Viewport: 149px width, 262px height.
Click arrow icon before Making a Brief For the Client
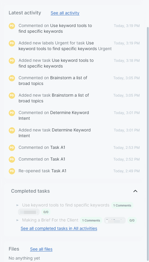point(17,220)
